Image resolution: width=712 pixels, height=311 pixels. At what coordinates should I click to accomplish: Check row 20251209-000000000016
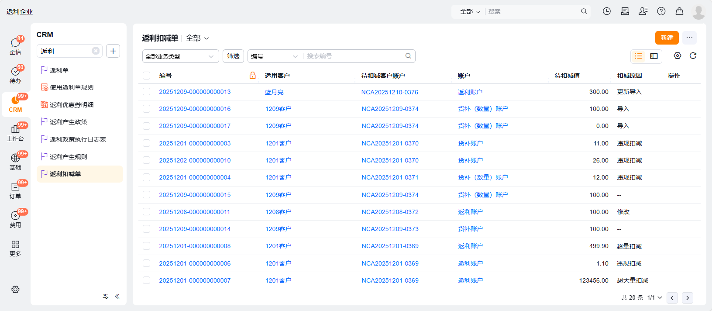(146, 109)
